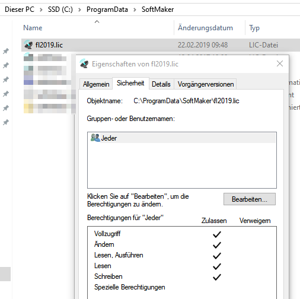
Task: Click the Vollzugriff permission row
Action: [x=182, y=234]
